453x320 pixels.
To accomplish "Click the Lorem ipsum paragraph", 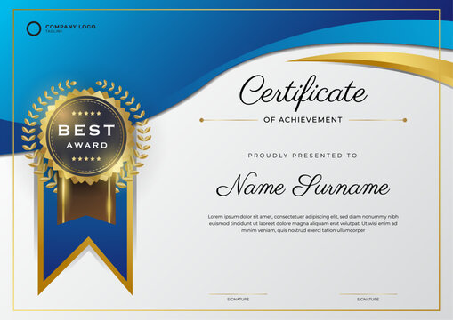I will pyautogui.click(x=303, y=223).
